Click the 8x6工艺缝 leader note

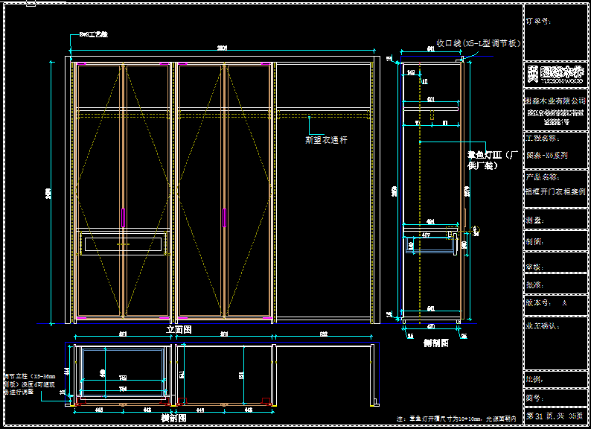coord(94,34)
